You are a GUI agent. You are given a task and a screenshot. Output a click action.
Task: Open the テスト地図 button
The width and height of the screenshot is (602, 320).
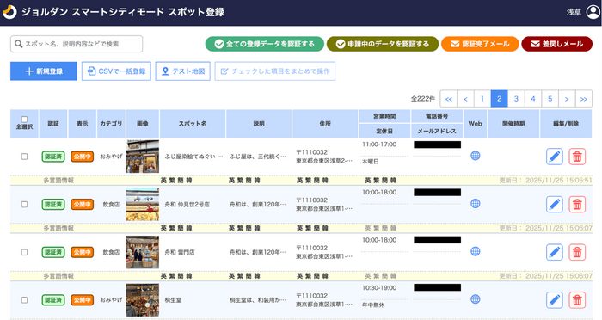(182, 71)
